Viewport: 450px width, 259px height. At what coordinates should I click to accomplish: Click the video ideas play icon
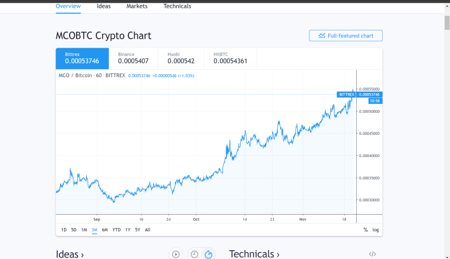coord(176,254)
